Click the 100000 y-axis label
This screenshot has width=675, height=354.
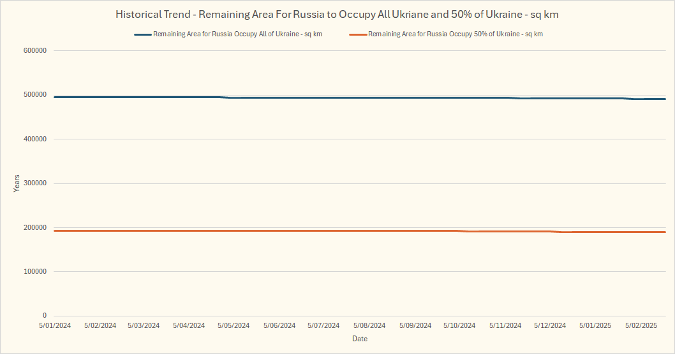coord(36,272)
